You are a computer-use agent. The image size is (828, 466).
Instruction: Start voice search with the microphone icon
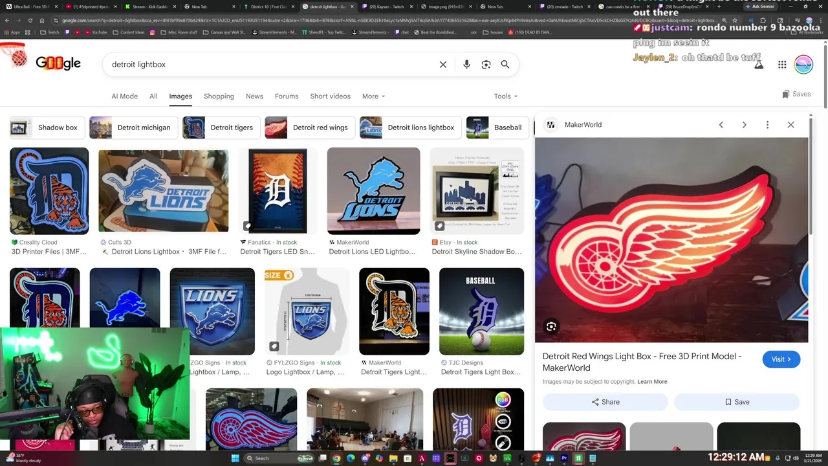point(466,65)
